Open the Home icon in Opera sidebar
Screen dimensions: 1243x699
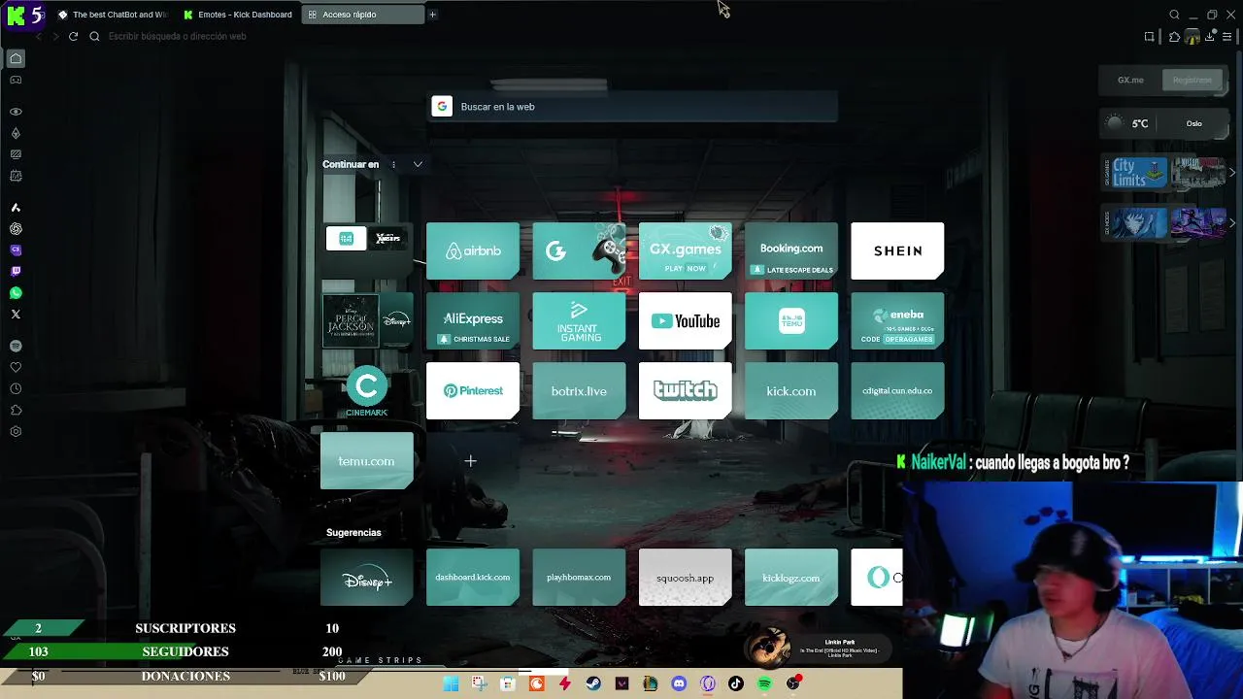(16, 58)
